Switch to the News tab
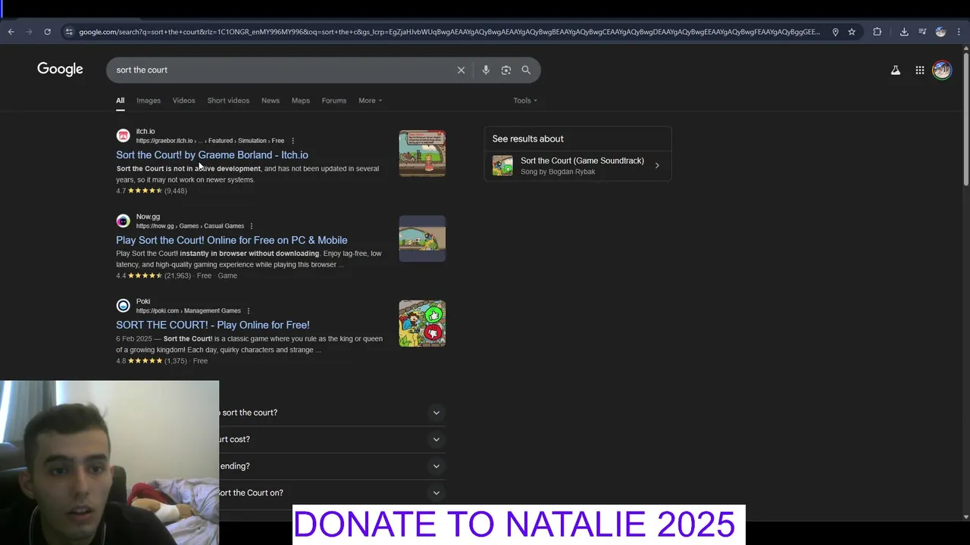Image resolution: width=970 pixels, height=545 pixels. 271,101
